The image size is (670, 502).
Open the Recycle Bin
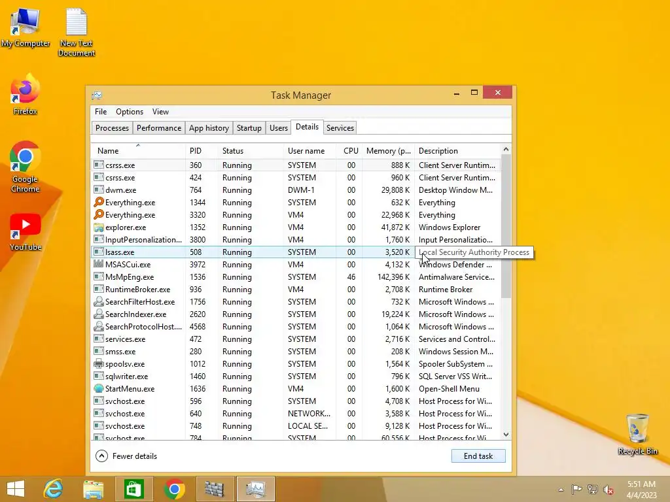[x=637, y=434]
